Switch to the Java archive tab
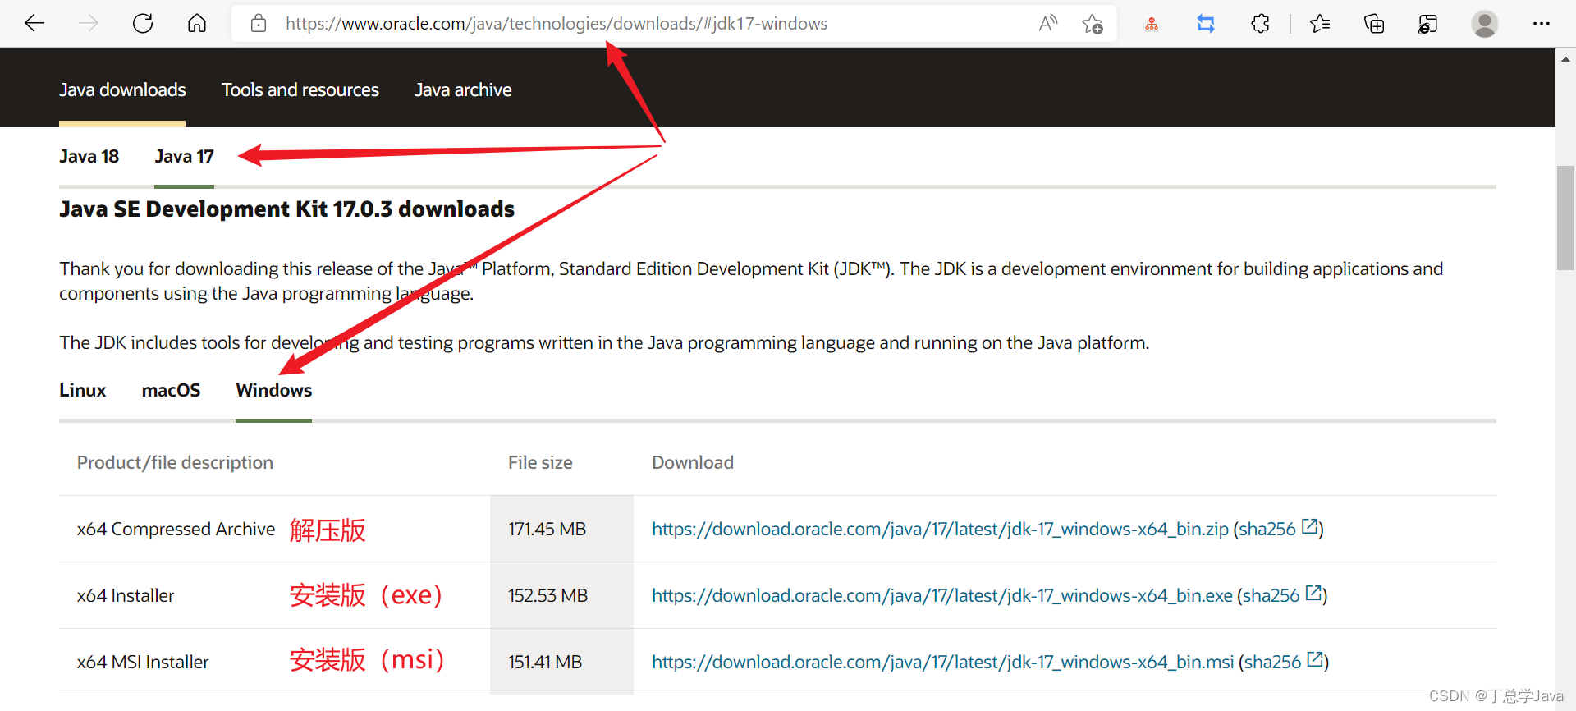The image size is (1576, 711). click(x=463, y=89)
